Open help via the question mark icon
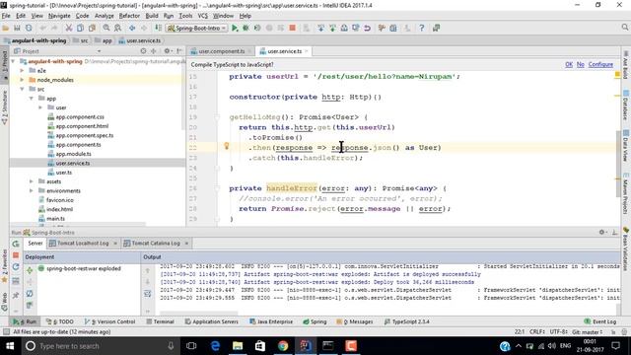 [x=421, y=28]
